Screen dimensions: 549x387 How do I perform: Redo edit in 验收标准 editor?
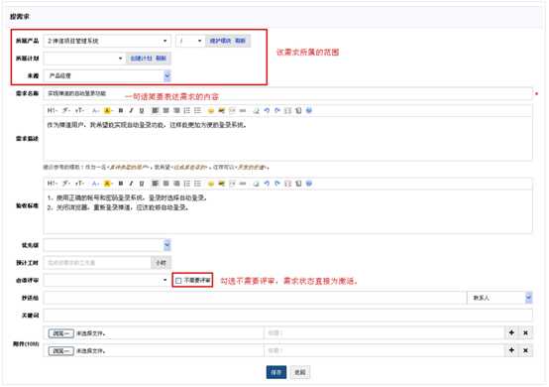point(277,184)
